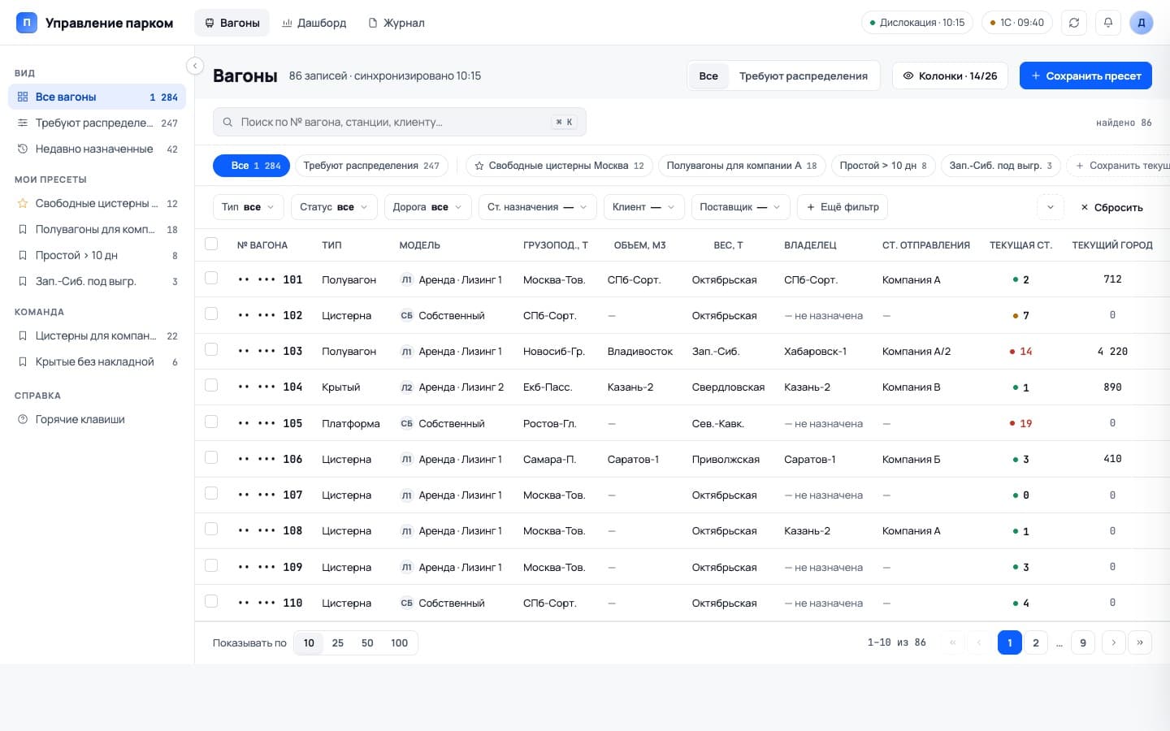Go to next page arrow
The image size is (1170, 731).
coord(1113,642)
